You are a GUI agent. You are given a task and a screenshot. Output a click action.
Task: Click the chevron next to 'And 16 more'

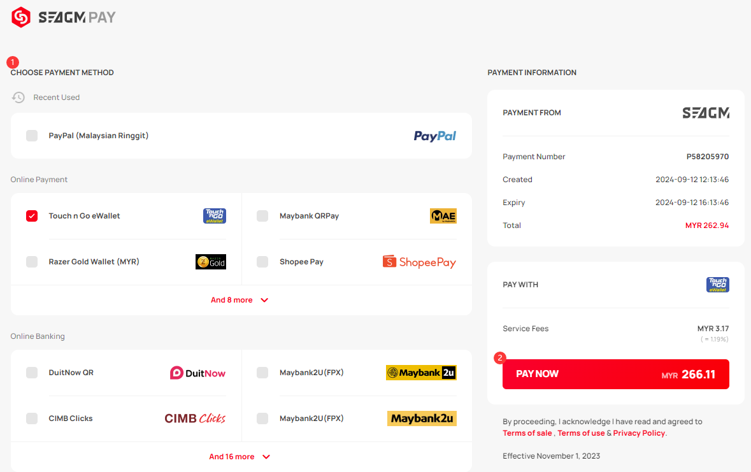(266, 457)
